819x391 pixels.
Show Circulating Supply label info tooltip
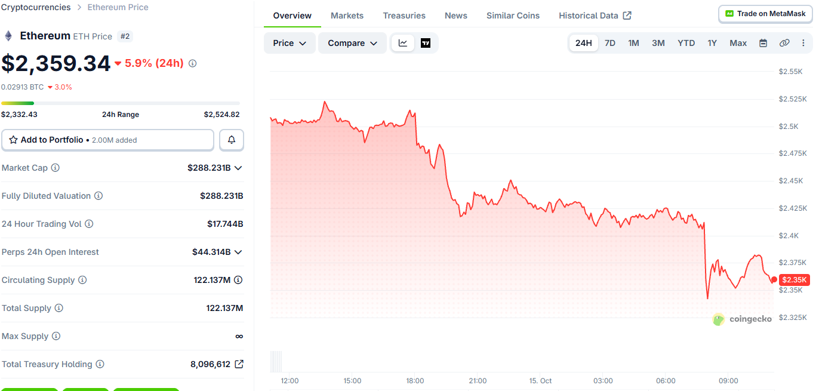[x=82, y=280]
